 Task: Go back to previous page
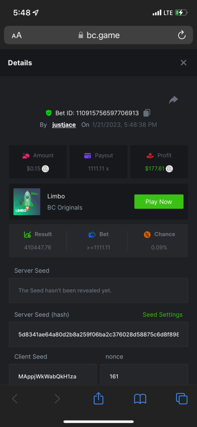click(15, 399)
